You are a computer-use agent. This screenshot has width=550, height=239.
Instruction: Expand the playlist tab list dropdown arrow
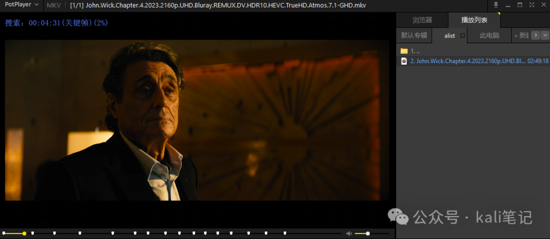click(x=545, y=35)
